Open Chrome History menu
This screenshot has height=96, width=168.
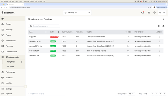pos(21,1)
